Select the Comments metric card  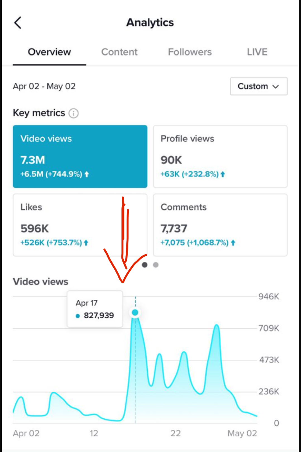[x=220, y=225]
